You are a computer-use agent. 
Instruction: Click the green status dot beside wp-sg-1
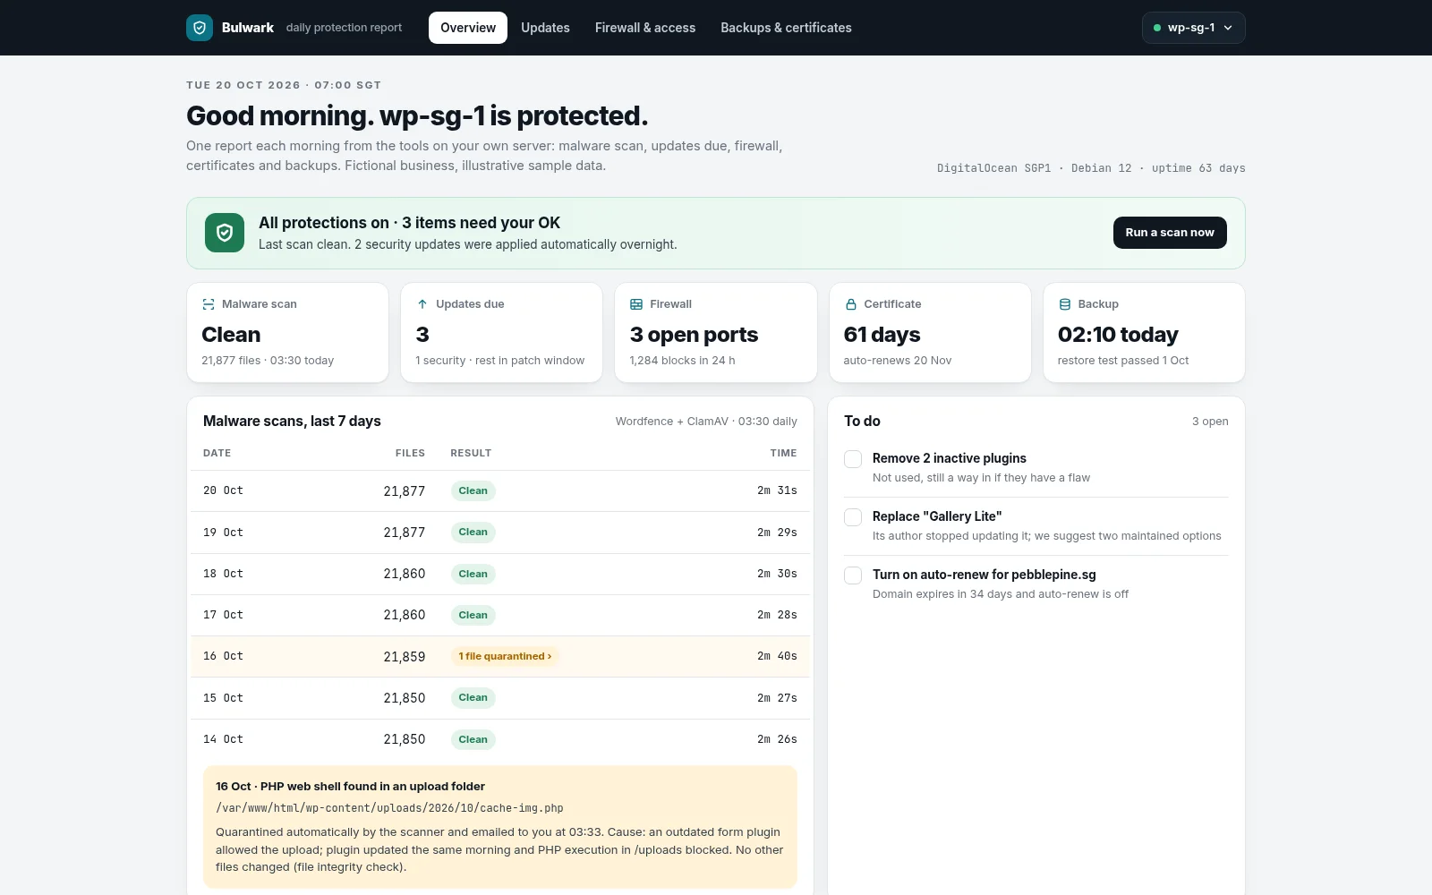pos(1157,28)
